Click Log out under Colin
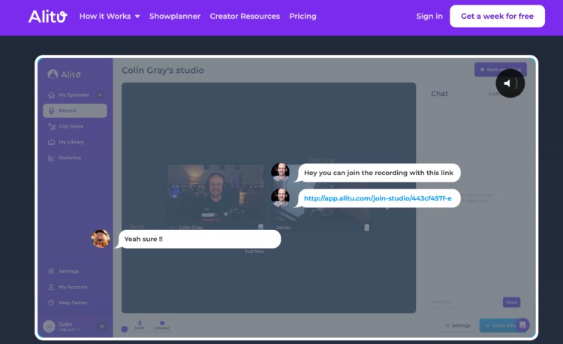The width and height of the screenshot is (563, 344). 69,330
